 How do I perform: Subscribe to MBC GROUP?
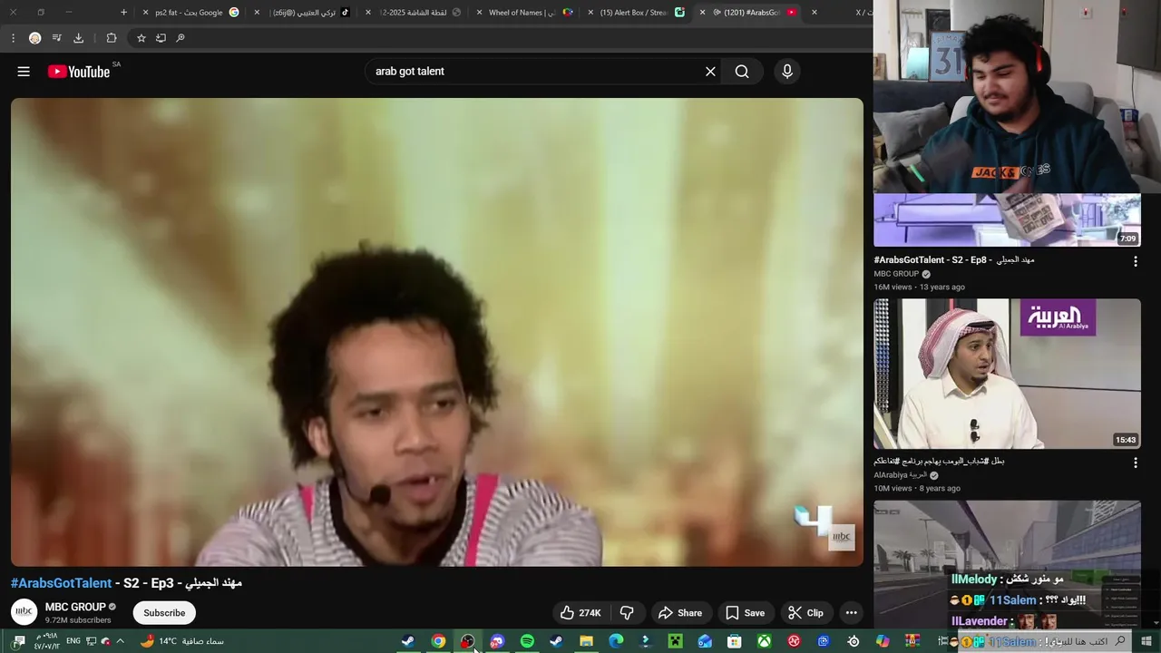coord(164,613)
